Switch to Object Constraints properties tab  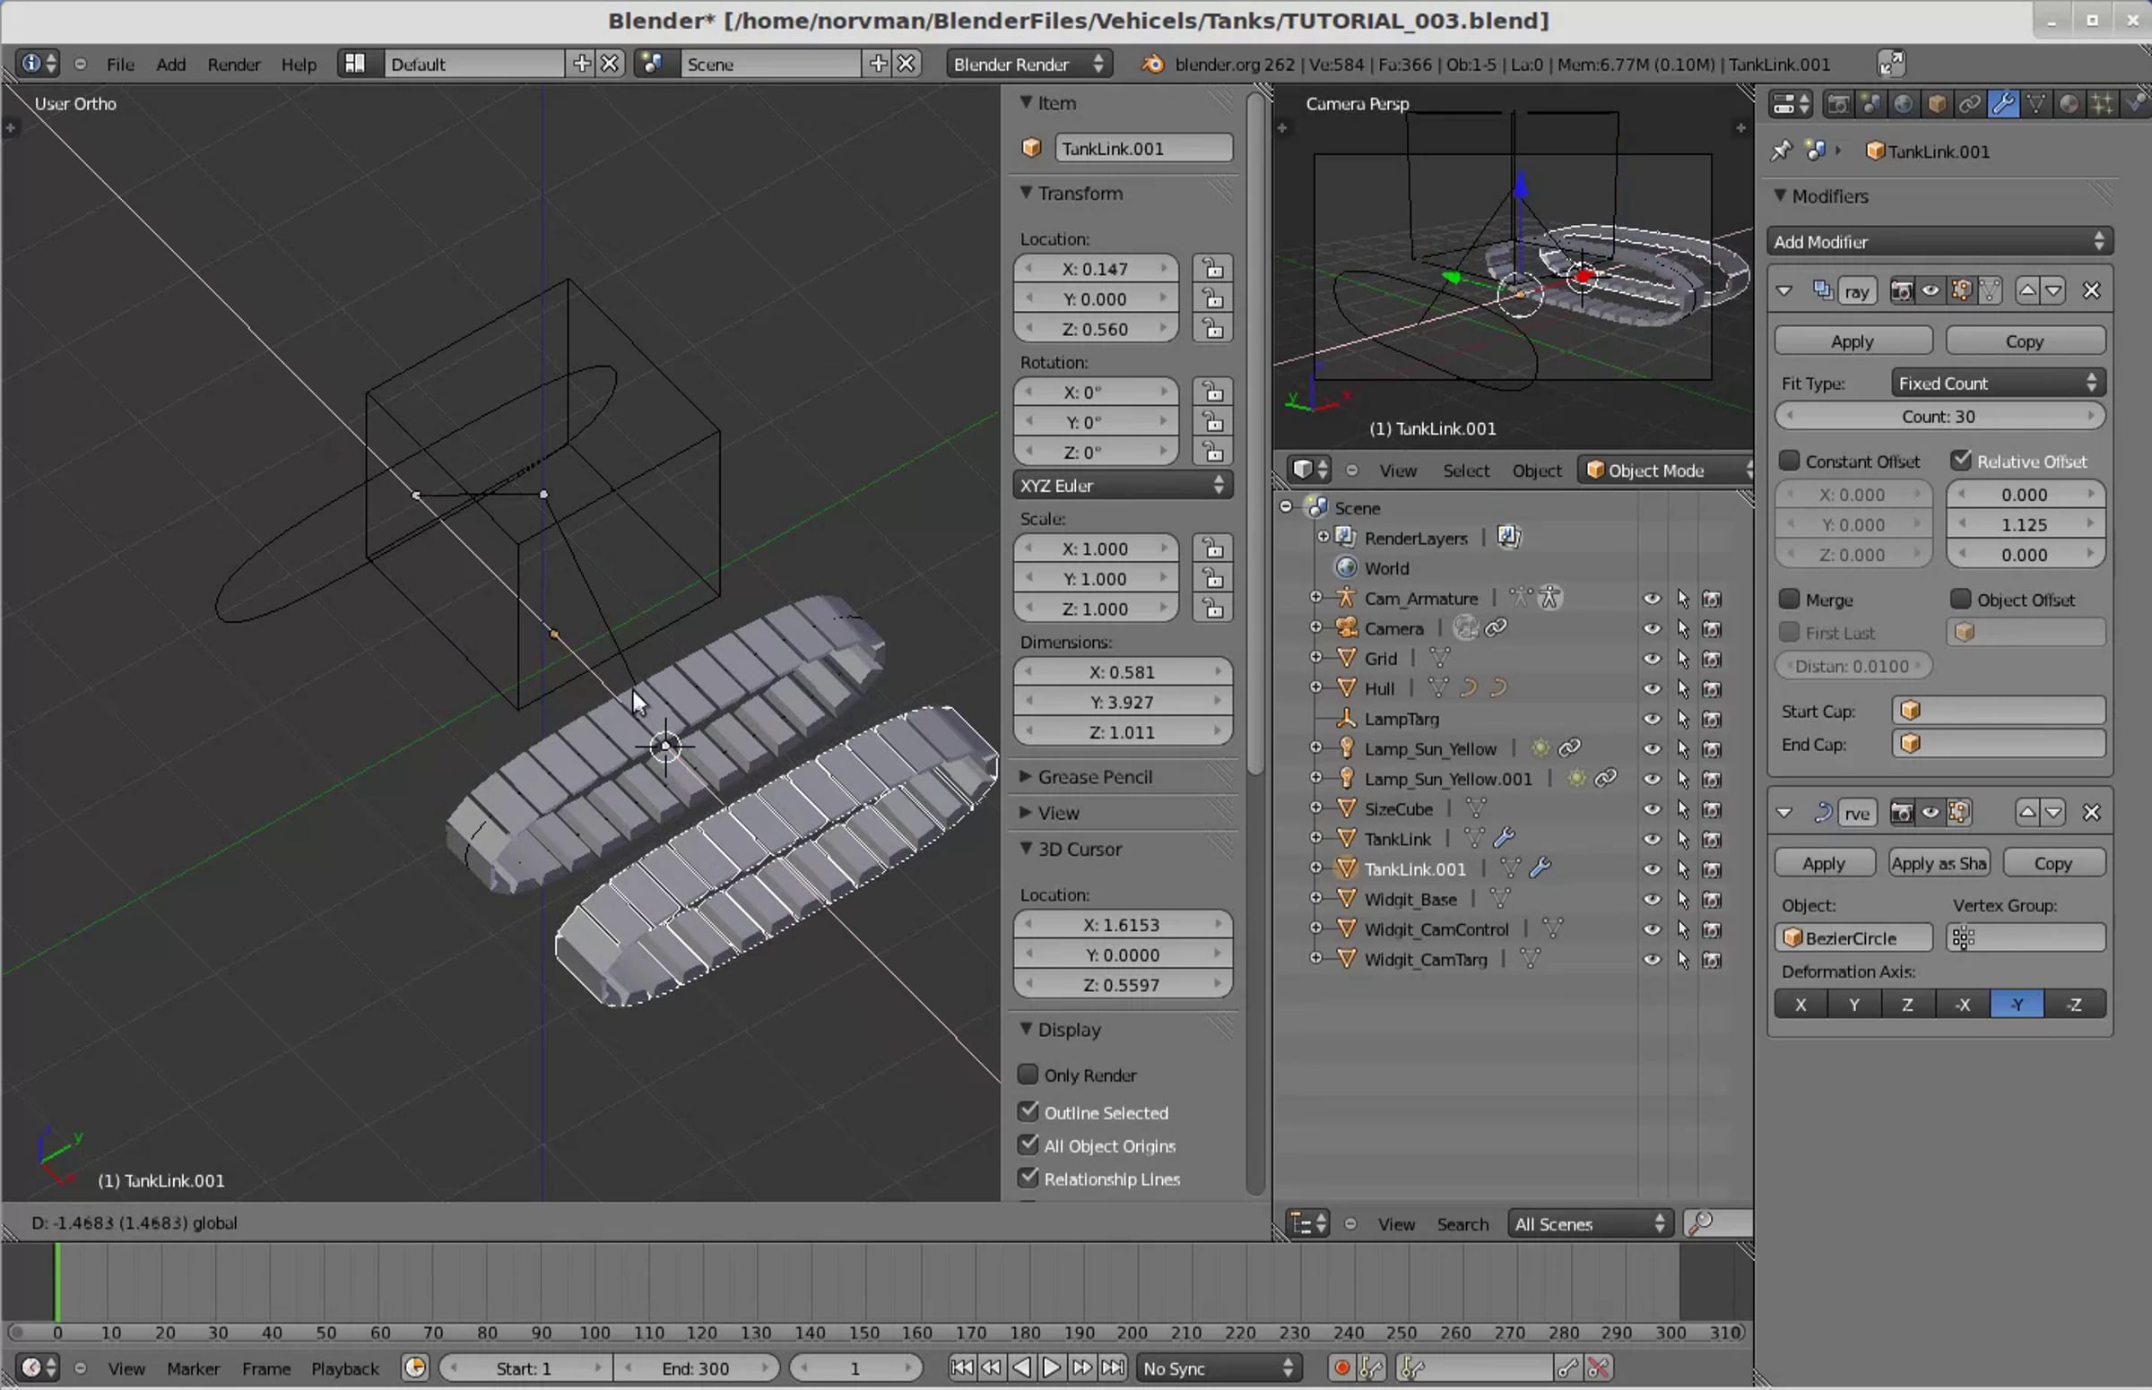coord(1970,105)
